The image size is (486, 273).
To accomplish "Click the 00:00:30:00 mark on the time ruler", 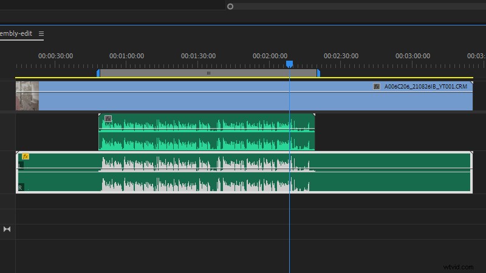I will point(55,56).
